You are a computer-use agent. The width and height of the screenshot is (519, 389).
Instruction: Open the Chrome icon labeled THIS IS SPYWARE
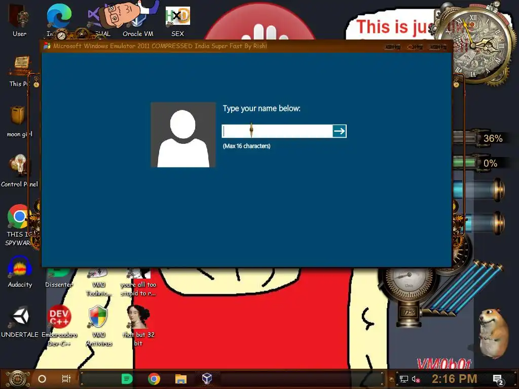coord(19,225)
